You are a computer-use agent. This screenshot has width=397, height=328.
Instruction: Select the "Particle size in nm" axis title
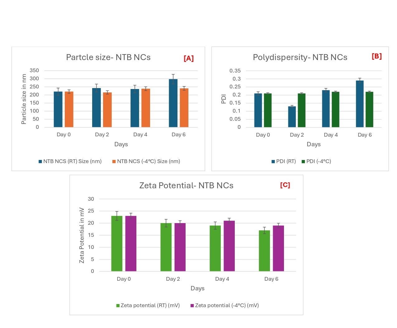click(24, 99)
